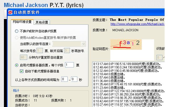Select 不换IP或软件自动换IP投票 radio option
This screenshot has height=107, width=179.
tap(17, 31)
